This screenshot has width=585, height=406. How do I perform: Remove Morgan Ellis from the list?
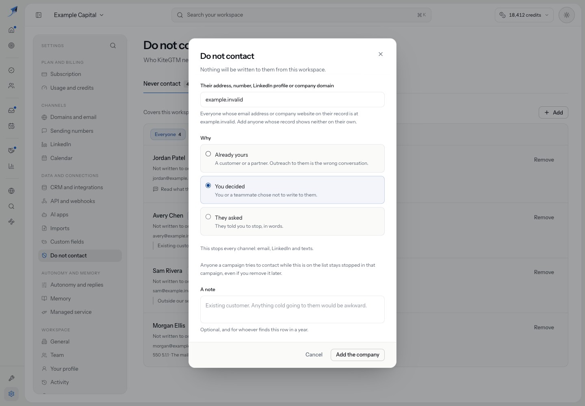click(544, 328)
